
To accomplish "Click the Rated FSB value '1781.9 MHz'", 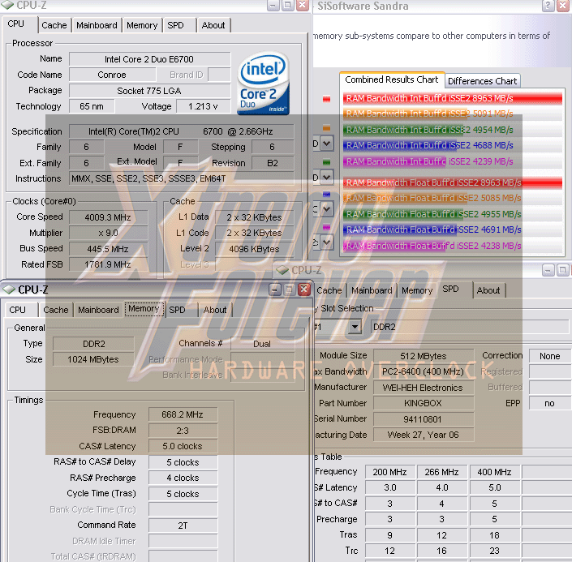I will click(x=109, y=264).
